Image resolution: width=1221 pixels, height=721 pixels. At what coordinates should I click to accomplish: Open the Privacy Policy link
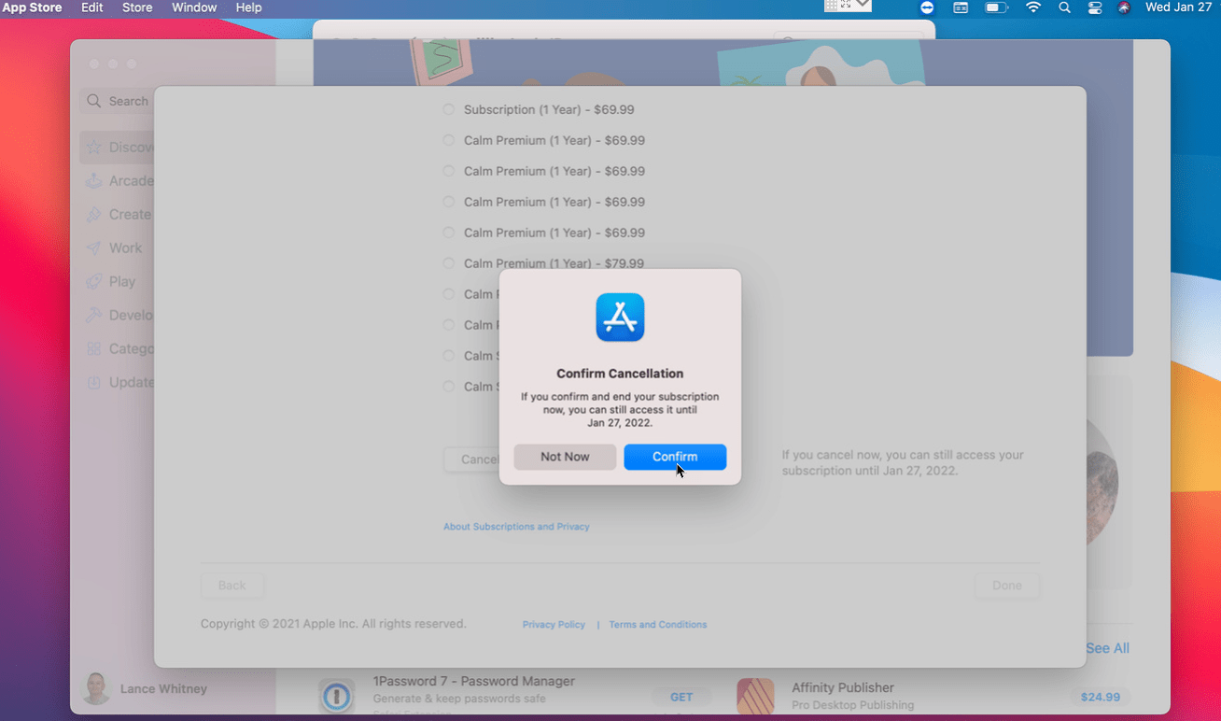pos(554,625)
